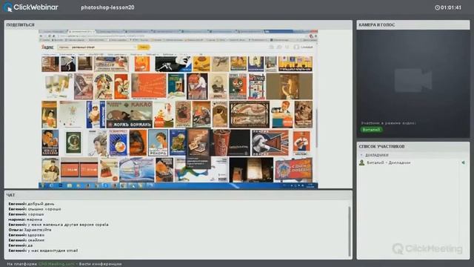Viewport: 474px width, 267px height.
Task: Click the red extension icon in the browser toolbar
Action: (x=311, y=36)
